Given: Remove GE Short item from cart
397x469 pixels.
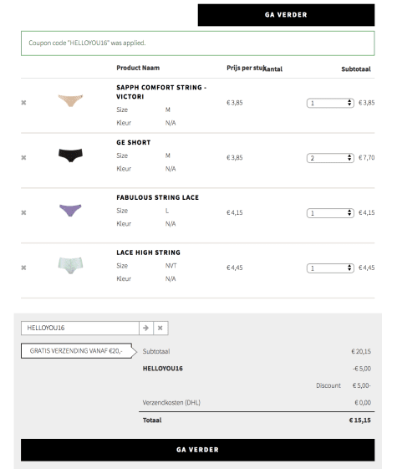Looking at the screenshot, I should 23,158.
